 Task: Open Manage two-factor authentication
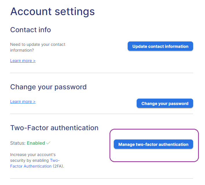tap(153, 144)
